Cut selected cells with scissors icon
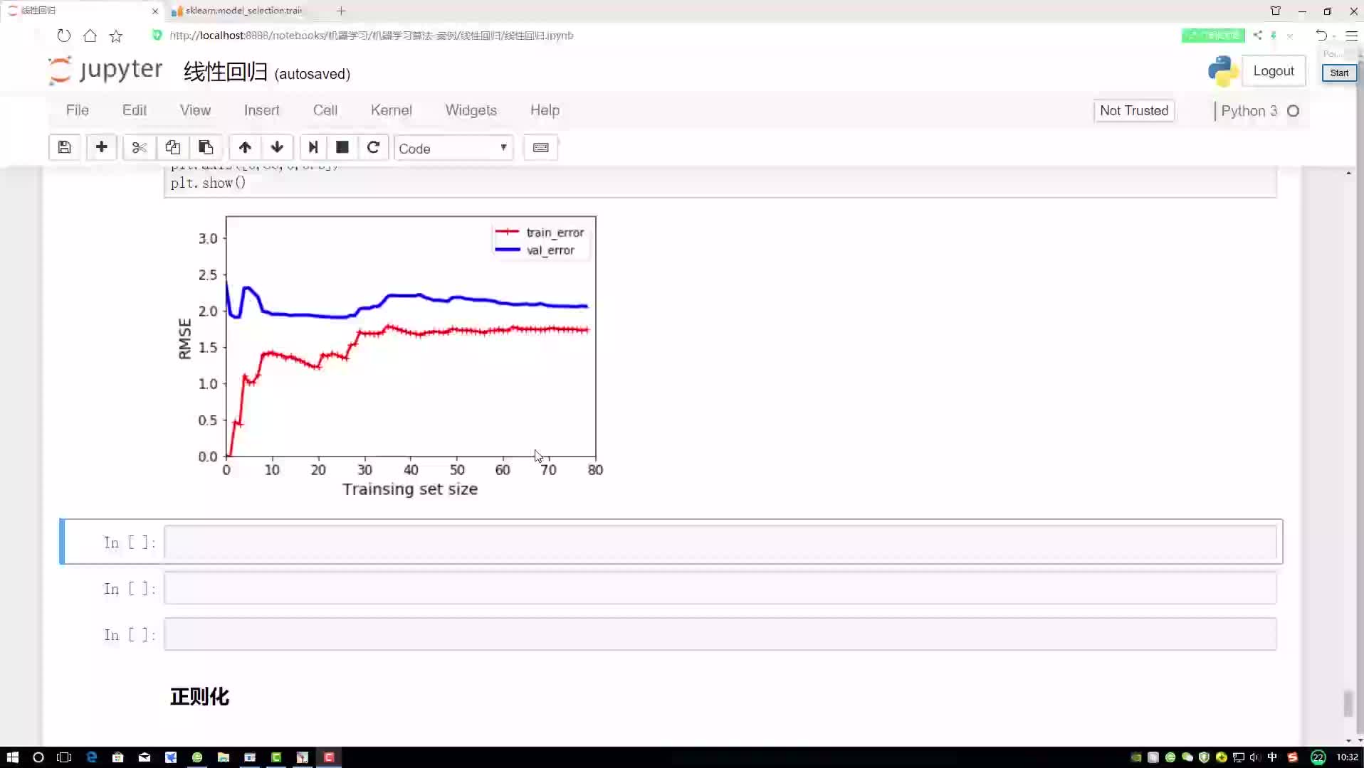The image size is (1364, 768). pos(139,147)
